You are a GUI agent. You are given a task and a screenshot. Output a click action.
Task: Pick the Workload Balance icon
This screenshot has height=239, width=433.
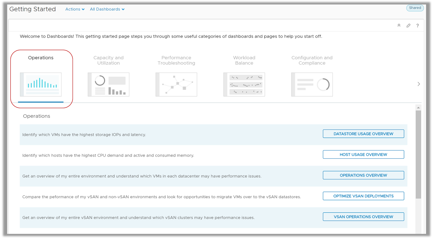(244, 84)
